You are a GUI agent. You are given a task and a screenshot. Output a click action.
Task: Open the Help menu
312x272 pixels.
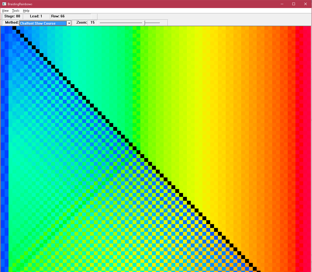pyautogui.click(x=26, y=11)
